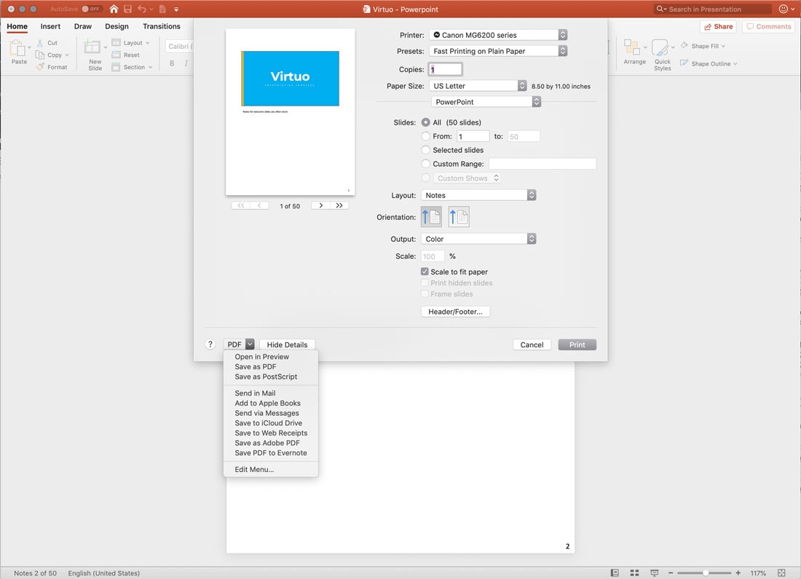Click the Paste icon in ribbon
Image resolution: width=801 pixels, height=579 pixels.
[19, 52]
